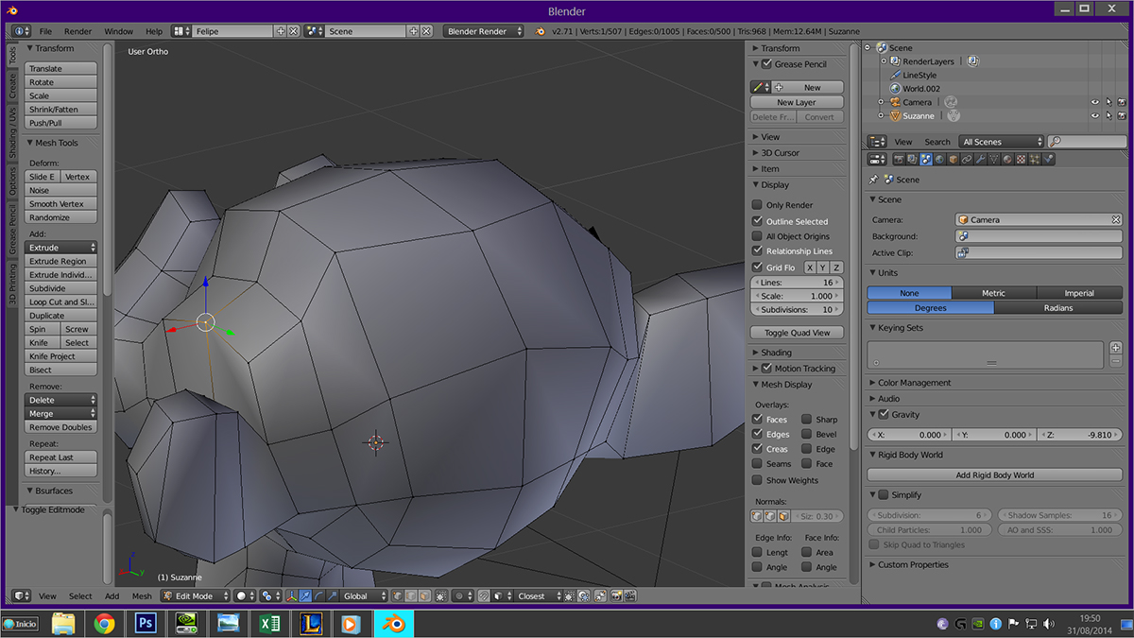The width and height of the screenshot is (1134, 638).
Task: Open the Global orientation dropdown
Action: pos(365,596)
